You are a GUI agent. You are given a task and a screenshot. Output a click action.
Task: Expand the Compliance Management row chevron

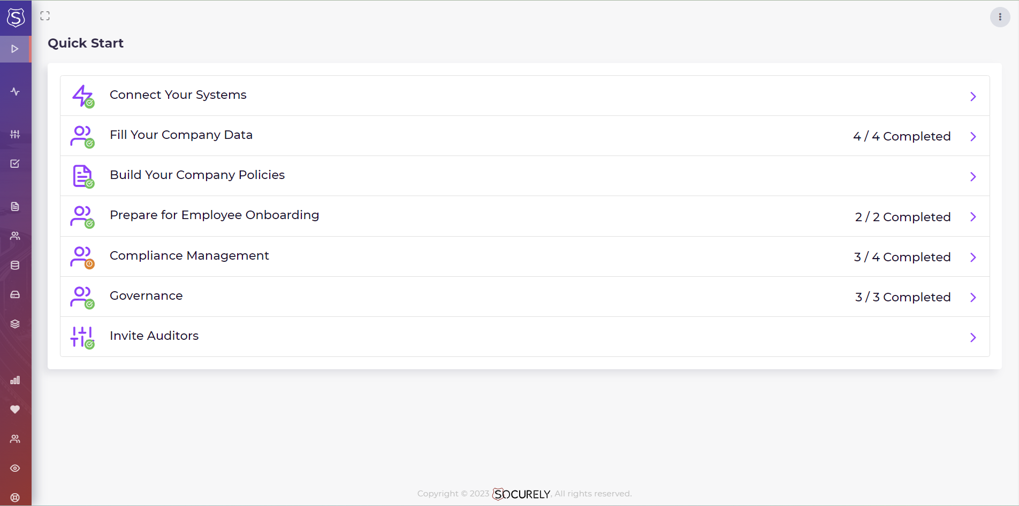click(x=973, y=257)
